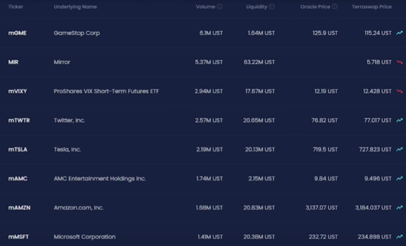The image size is (406, 246).
Task: Click the 5.37M UST volume value
Action: (209, 62)
